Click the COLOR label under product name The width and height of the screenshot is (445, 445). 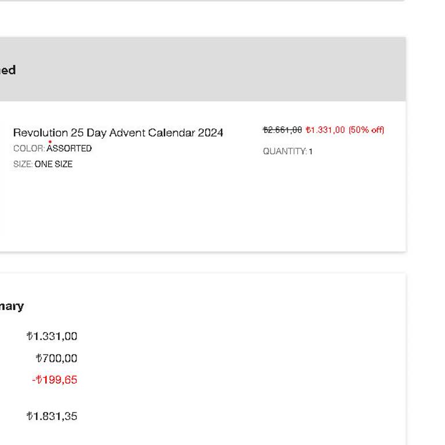pos(28,149)
